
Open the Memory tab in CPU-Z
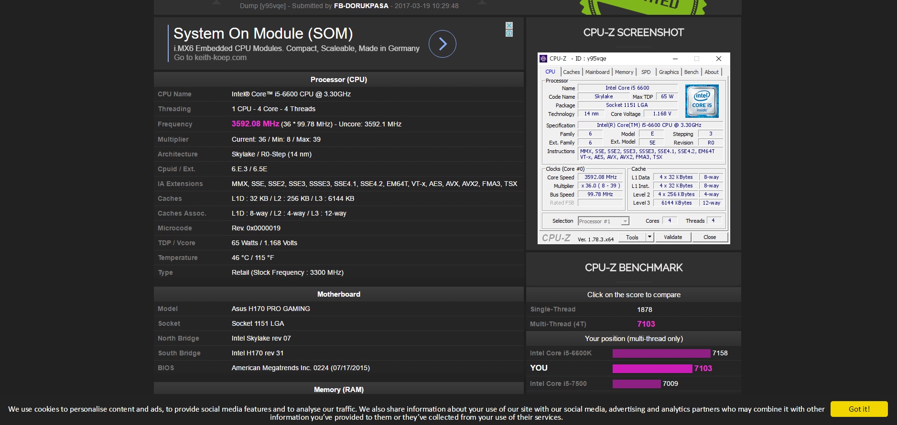[x=624, y=72]
